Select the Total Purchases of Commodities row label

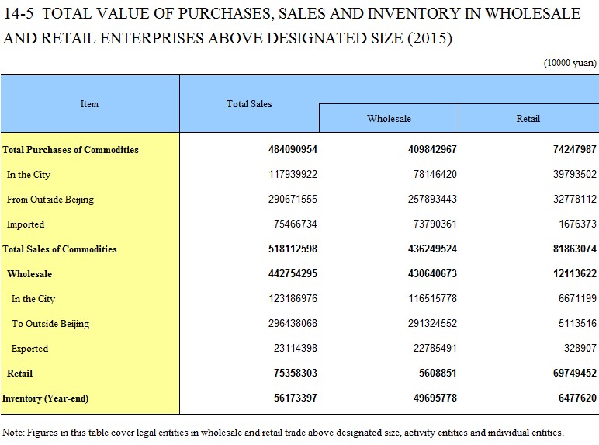[71, 149]
